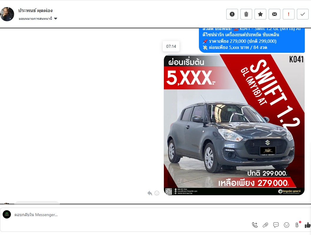Open the Swift 1.2 car advertisement image
Viewport: 311px width, 235px height.
[234, 125]
